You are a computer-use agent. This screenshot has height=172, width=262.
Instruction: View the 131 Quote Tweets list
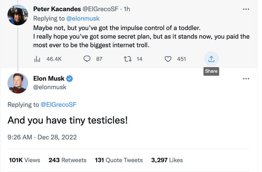tap(118, 160)
